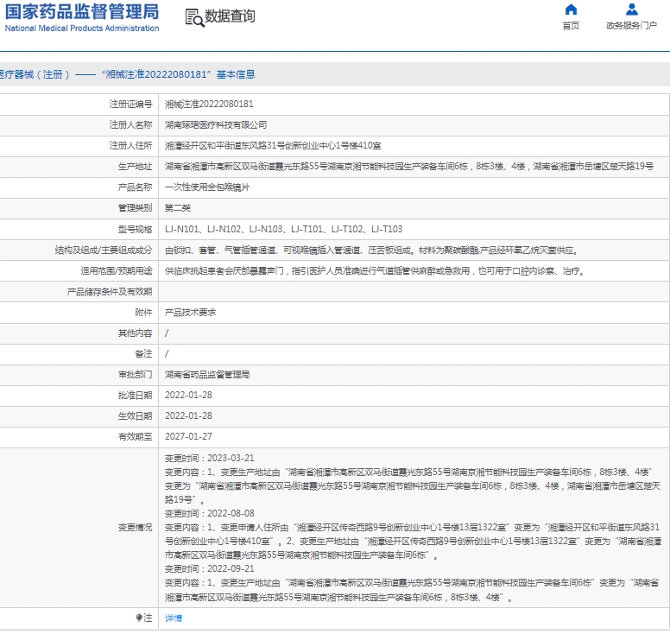This screenshot has width=670, height=634.
Task: Click change time 2022-08-08 line
Action: [209, 513]
